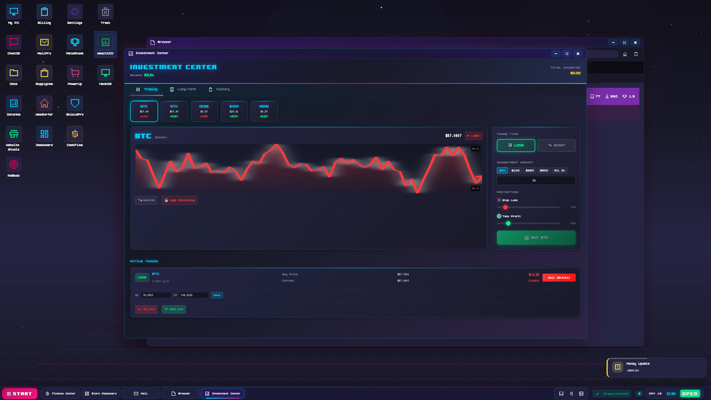
Task: Choose the All In investment option
Action: (x=559, y=170)
